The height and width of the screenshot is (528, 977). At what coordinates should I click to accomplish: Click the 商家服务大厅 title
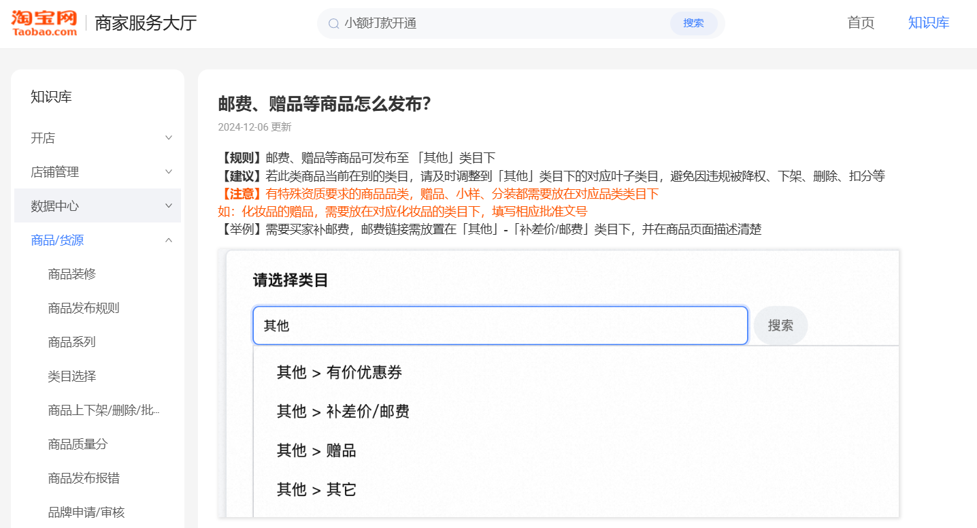tap(146, 23)
